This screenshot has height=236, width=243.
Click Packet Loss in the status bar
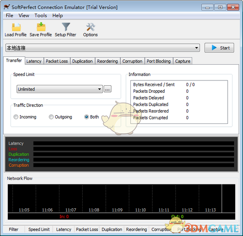87,230
